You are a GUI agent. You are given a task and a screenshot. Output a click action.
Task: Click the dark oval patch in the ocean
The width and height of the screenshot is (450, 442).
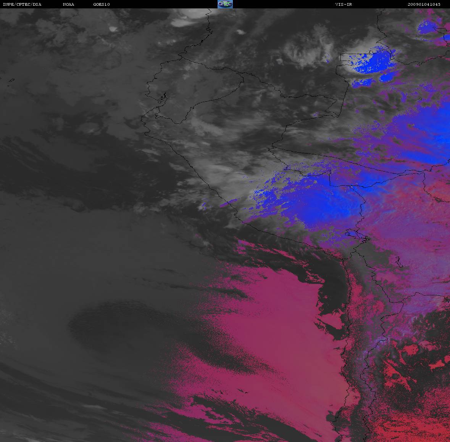pyautogui.click(x=115, y=324)
